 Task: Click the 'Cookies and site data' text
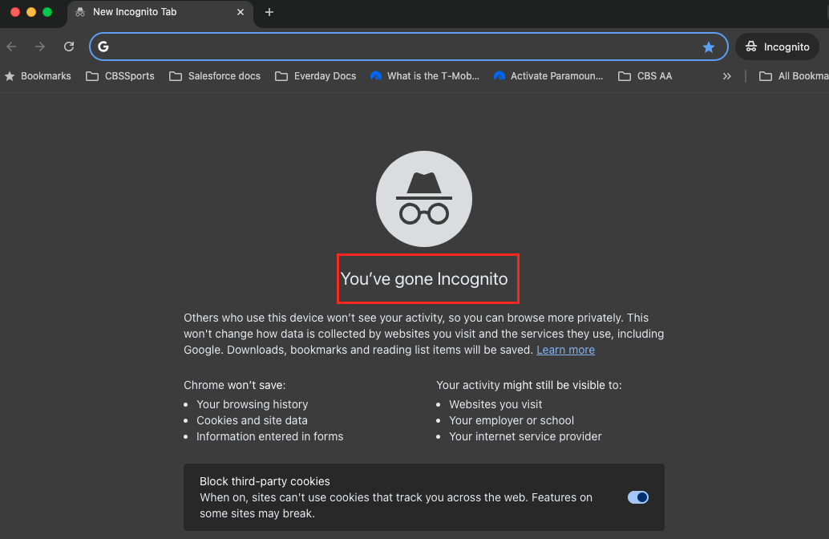click(x=252, y=420)
